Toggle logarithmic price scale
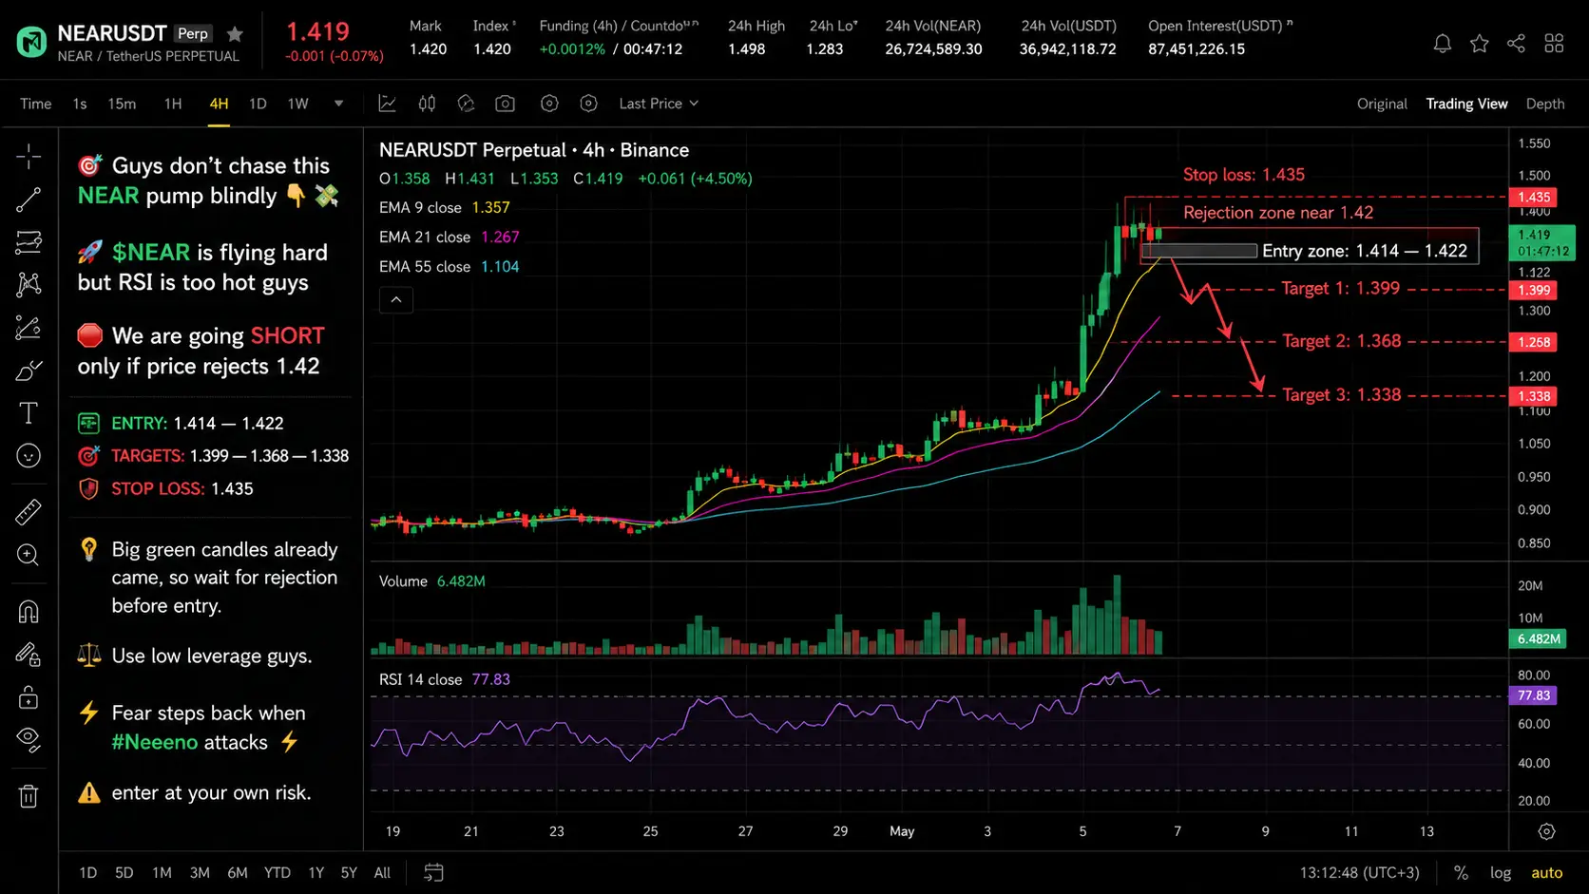1589x894 pixels. coord(1501,872)
